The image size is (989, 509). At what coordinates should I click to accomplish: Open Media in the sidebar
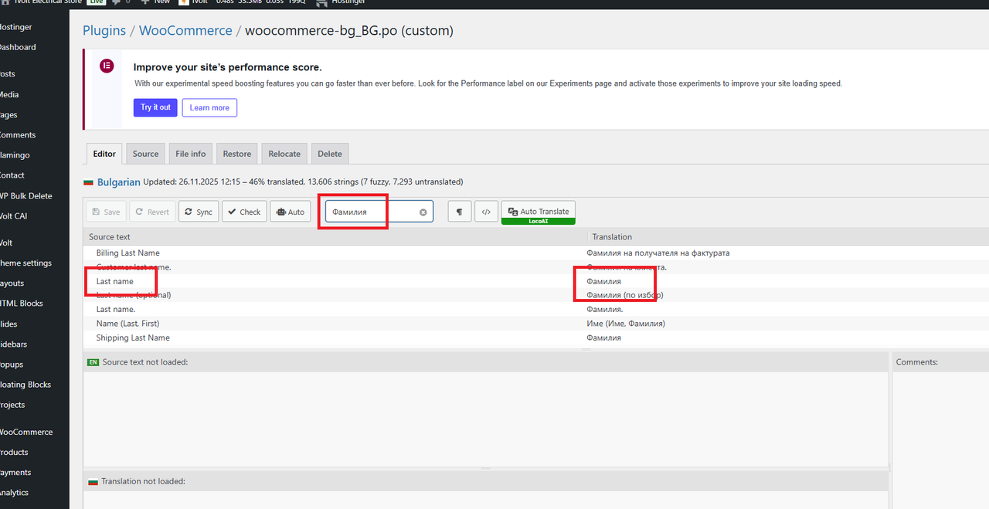click(9, 94)
